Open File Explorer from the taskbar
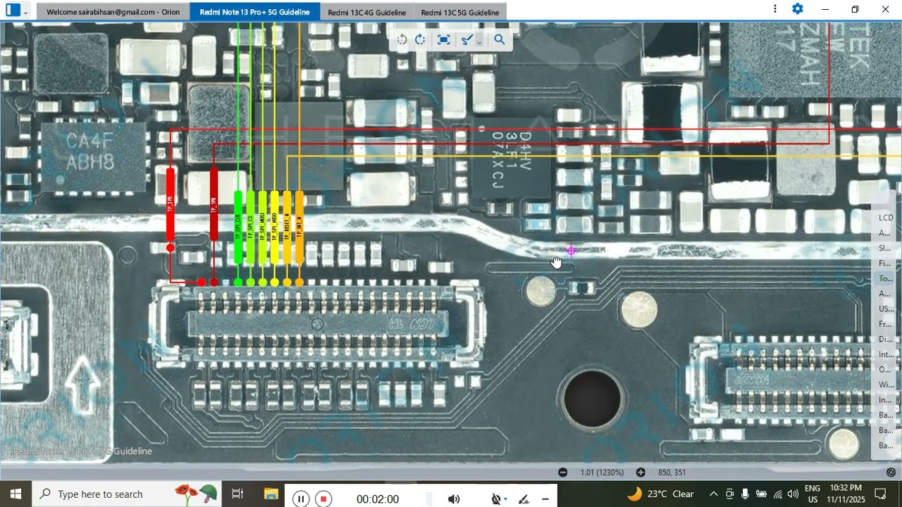Screen dimensions: 902x507 271,494
